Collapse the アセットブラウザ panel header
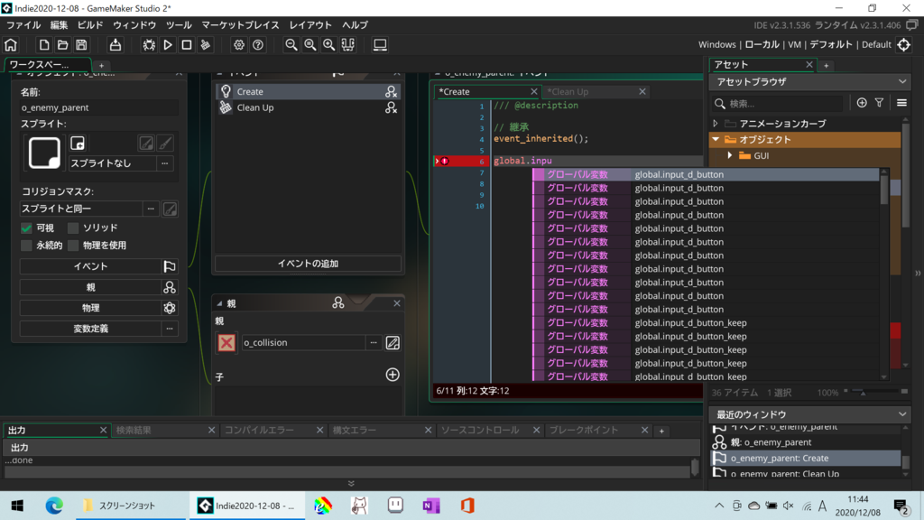Image resolution: width=924 pixels, height=520 pixels. (x=903, y=82)
